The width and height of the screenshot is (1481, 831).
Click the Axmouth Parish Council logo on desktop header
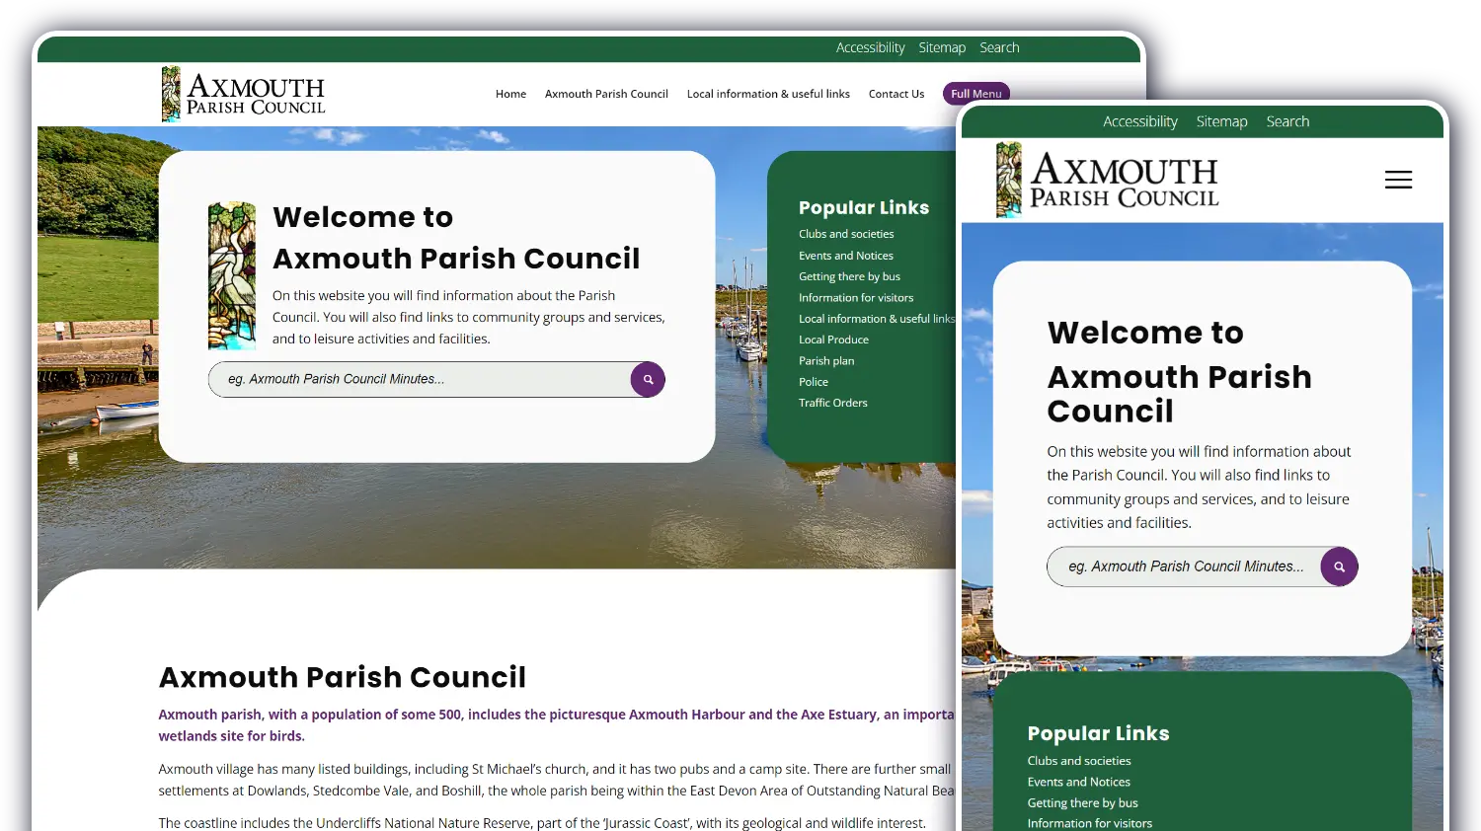tap(243, 94)
